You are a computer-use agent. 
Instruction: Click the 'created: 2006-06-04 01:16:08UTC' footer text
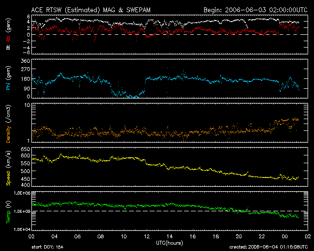[268, 247]
